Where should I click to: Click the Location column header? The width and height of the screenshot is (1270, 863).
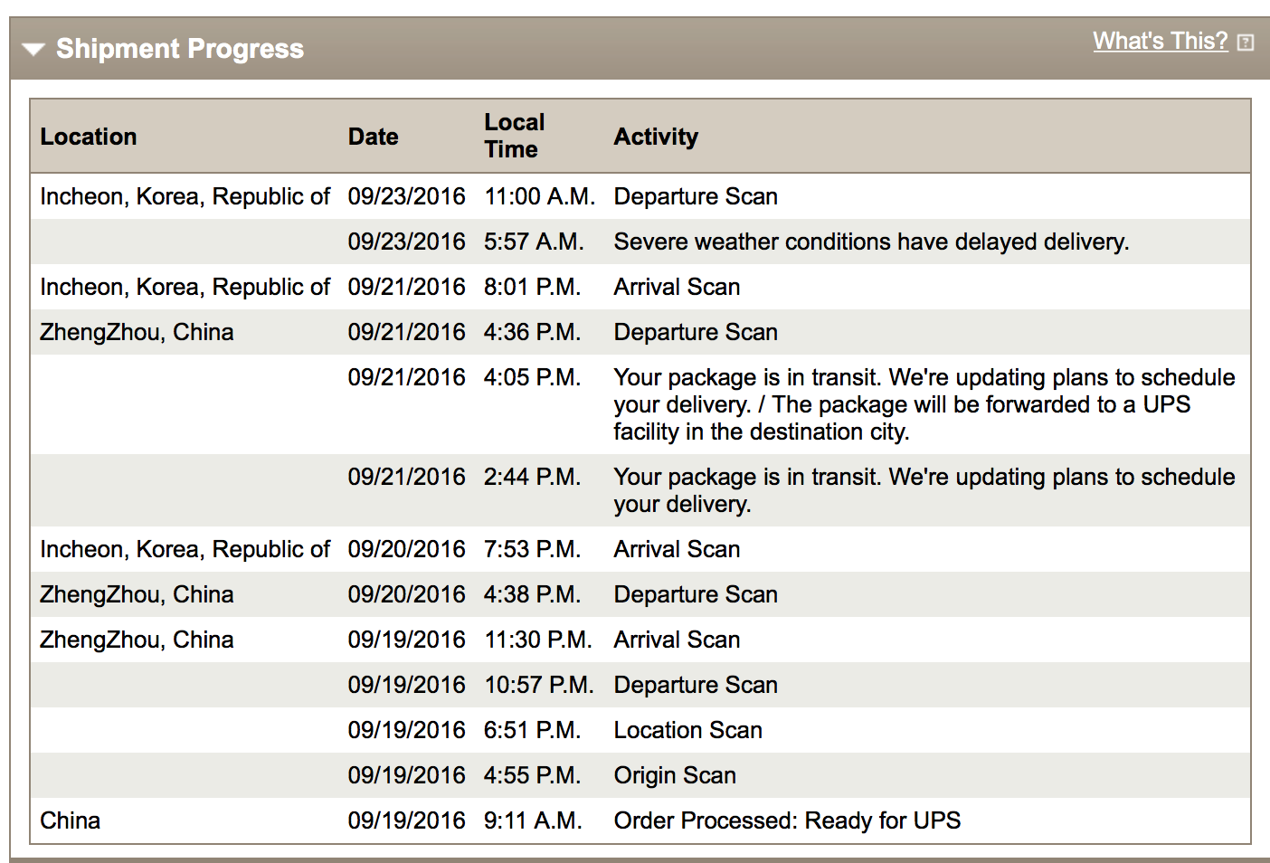89,137
